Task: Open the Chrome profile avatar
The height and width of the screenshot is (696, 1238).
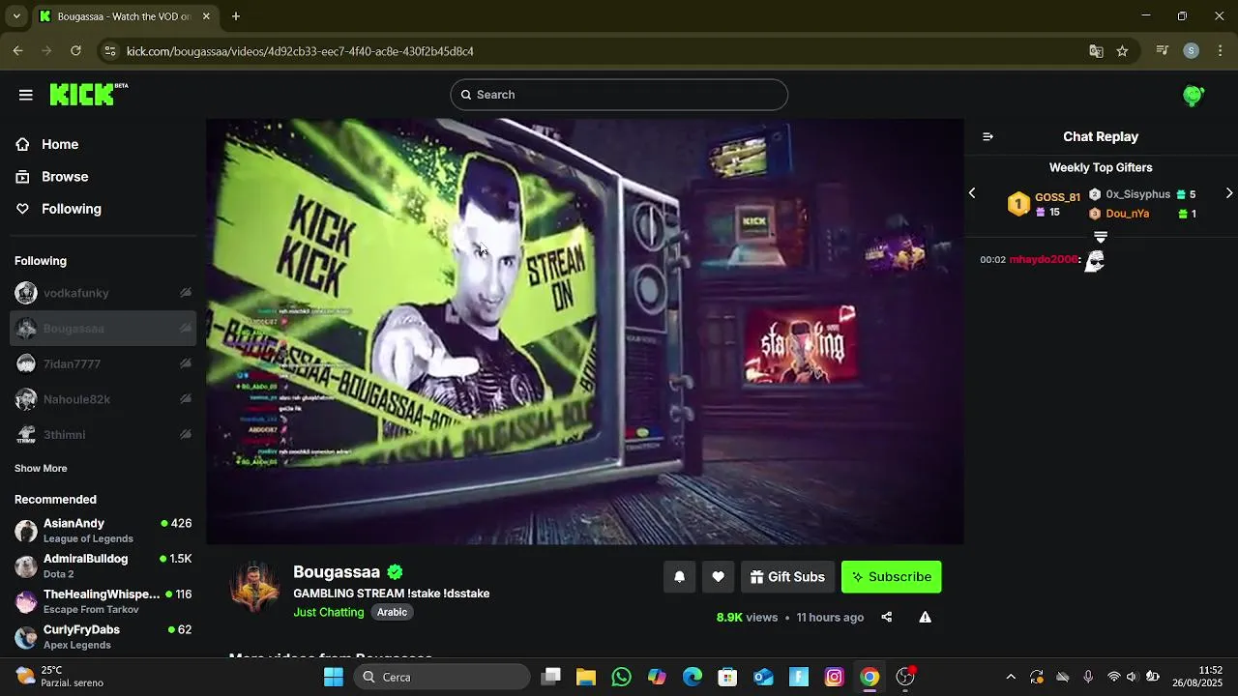Action: point(1192,51)
